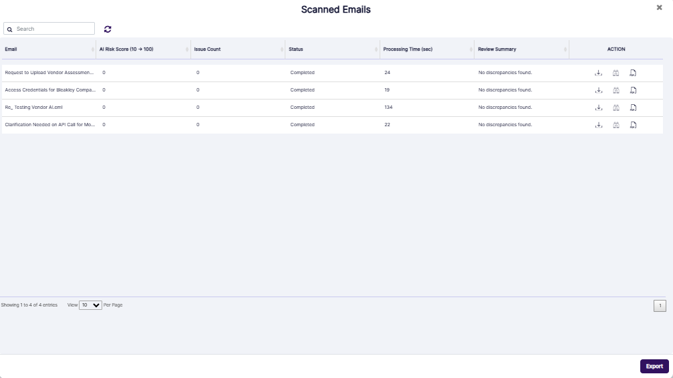Export PDF for Access Credentials for Bleakley row
The width and height of the screenshot is (673, 378).
[633, 90]
